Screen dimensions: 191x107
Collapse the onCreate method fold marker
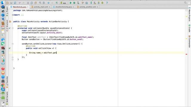[13, 28]
